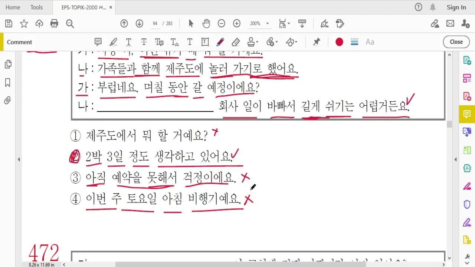Open the red color picker swatch

click(339, 42)
